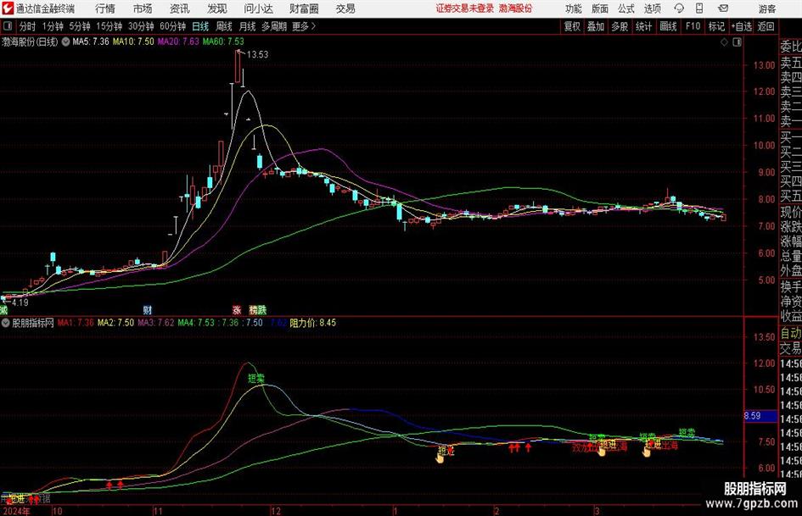The width and height of the screenshot is (802, 516).
Task: Click the MA60: 7.53 indicator value
Action: pos(223,42)
